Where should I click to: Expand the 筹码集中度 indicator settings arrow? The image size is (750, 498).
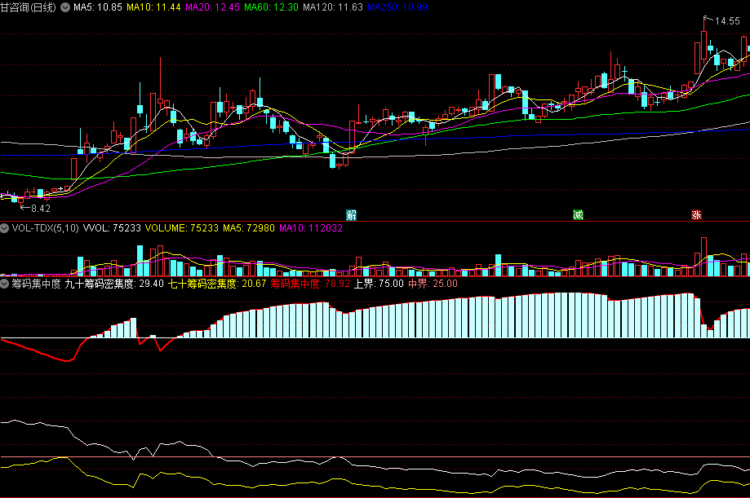pos(5,284)
